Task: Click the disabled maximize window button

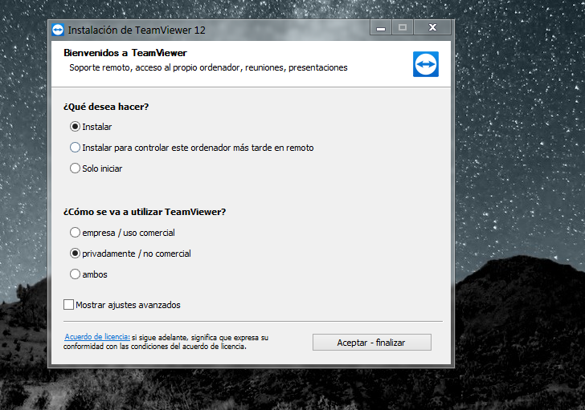Action: 402,27
